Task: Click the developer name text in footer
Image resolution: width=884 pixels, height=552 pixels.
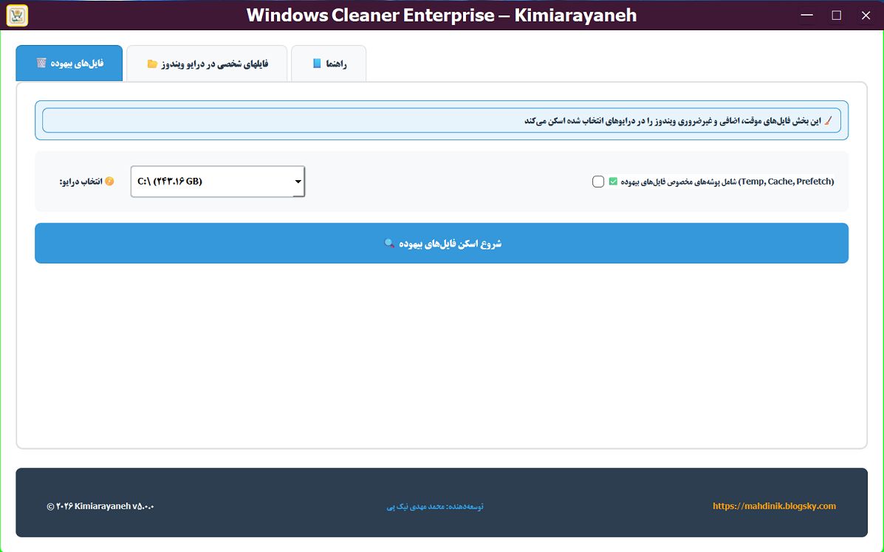Action: click(435, 506)
